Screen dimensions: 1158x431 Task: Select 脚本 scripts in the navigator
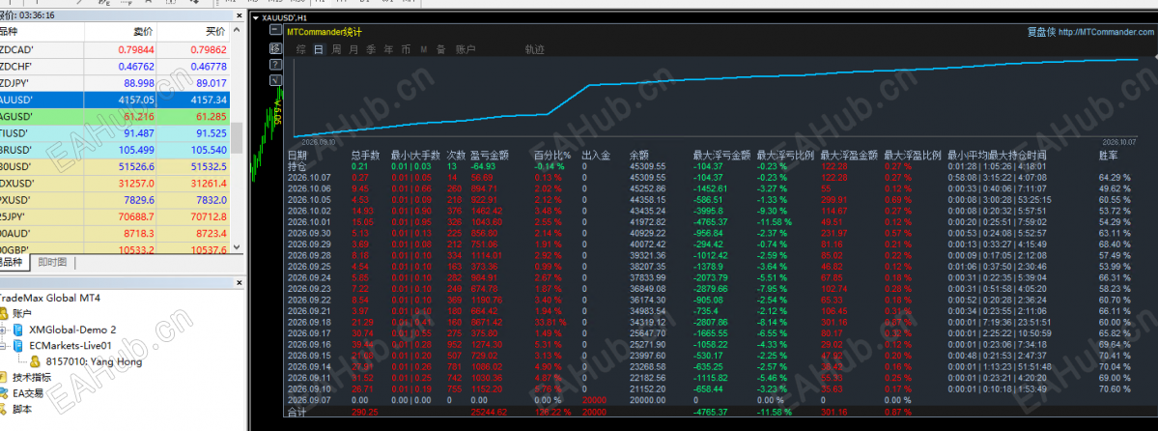coord(22,409)
